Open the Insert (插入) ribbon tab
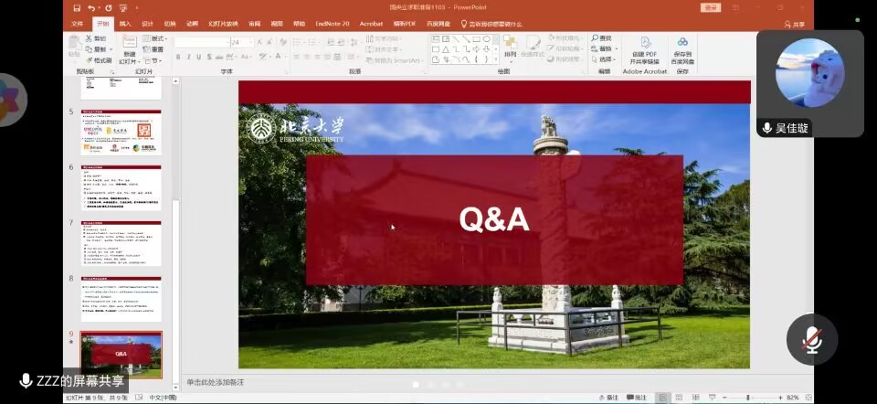Viewport: 877px width, 404px height. click(x=124, y=24)
